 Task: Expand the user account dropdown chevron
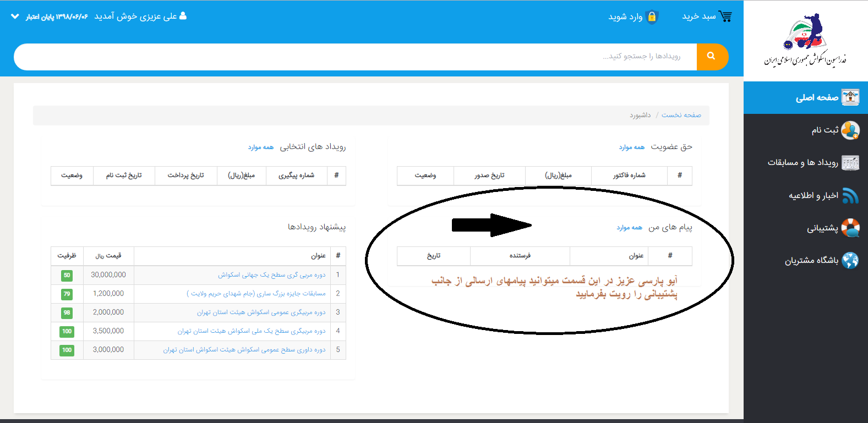pos(15,17)
